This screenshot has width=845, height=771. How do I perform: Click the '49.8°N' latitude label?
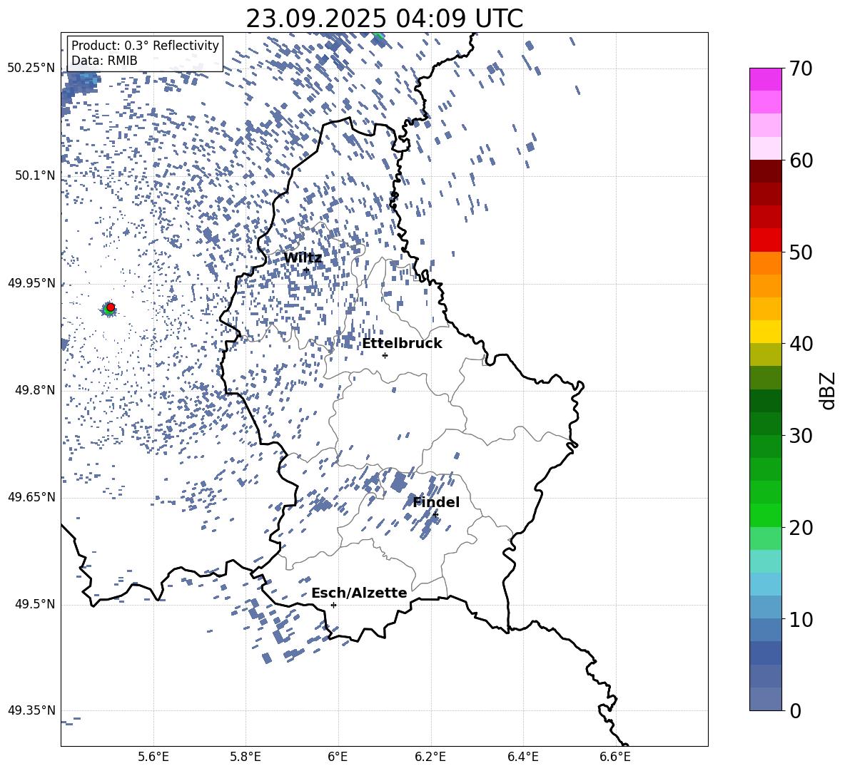pyautogui.click(x=35, y=390)
